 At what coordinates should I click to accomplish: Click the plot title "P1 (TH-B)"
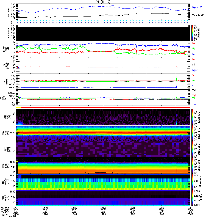103,2
